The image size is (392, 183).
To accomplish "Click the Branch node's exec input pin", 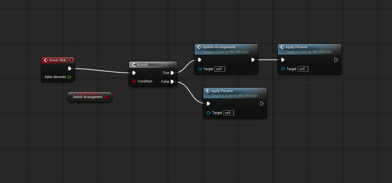I will pyautogui.click(x=134, y=73).
